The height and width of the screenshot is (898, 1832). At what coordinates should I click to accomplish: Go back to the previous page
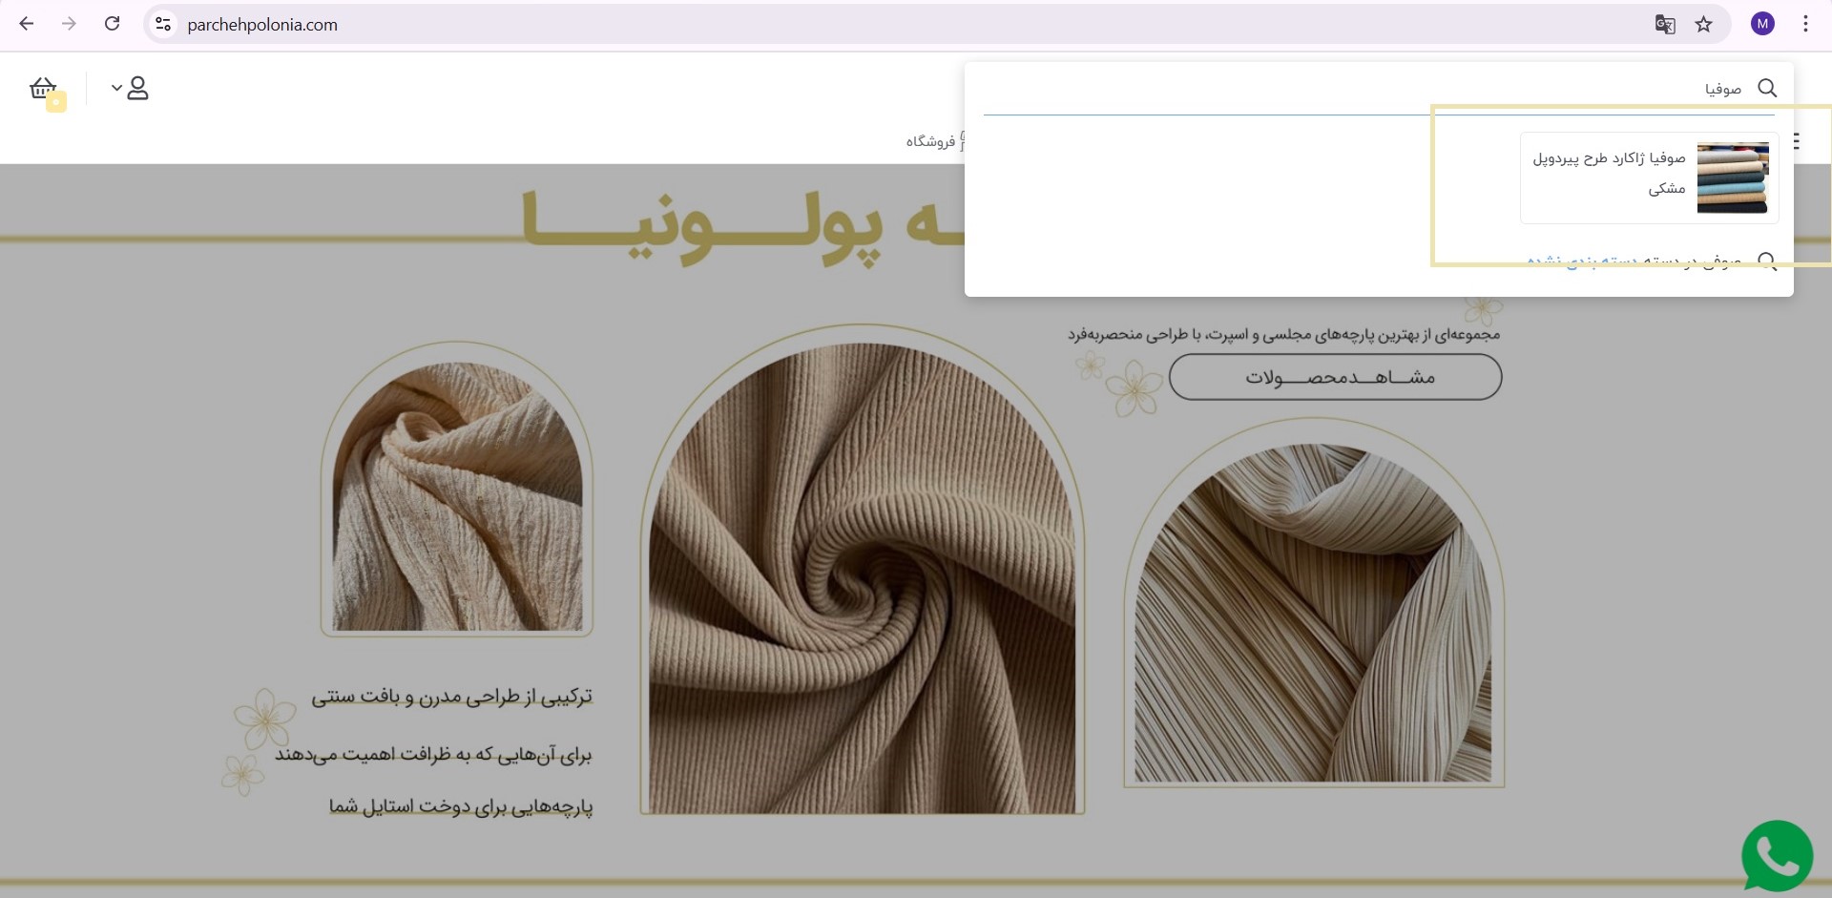(x=27, y=24)
